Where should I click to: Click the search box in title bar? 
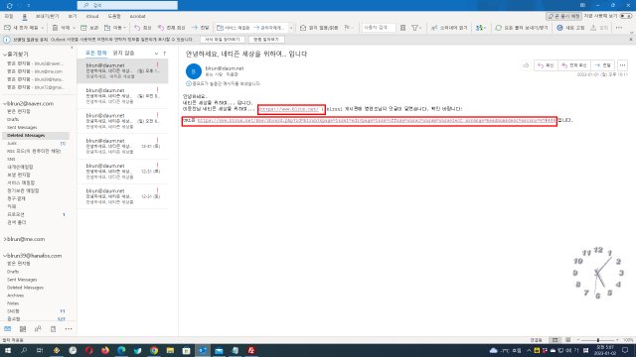pos(127,5)
